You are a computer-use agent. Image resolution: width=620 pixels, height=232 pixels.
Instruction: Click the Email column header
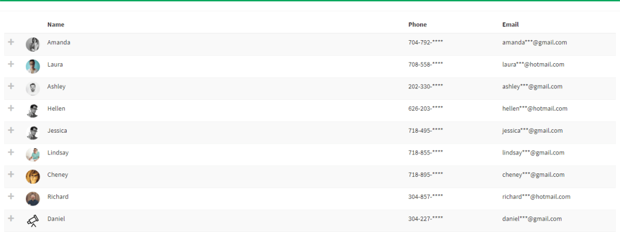pyautogui.click(x=510, y=25)
